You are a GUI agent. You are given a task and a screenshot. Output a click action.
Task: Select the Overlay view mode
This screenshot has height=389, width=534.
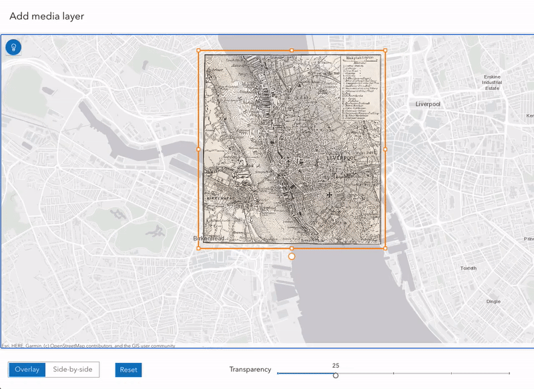point(27,370)
